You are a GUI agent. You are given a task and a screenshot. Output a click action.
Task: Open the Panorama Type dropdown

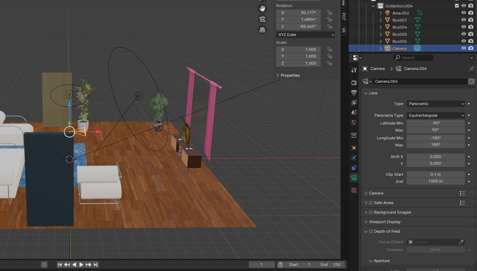coord(436,115)
